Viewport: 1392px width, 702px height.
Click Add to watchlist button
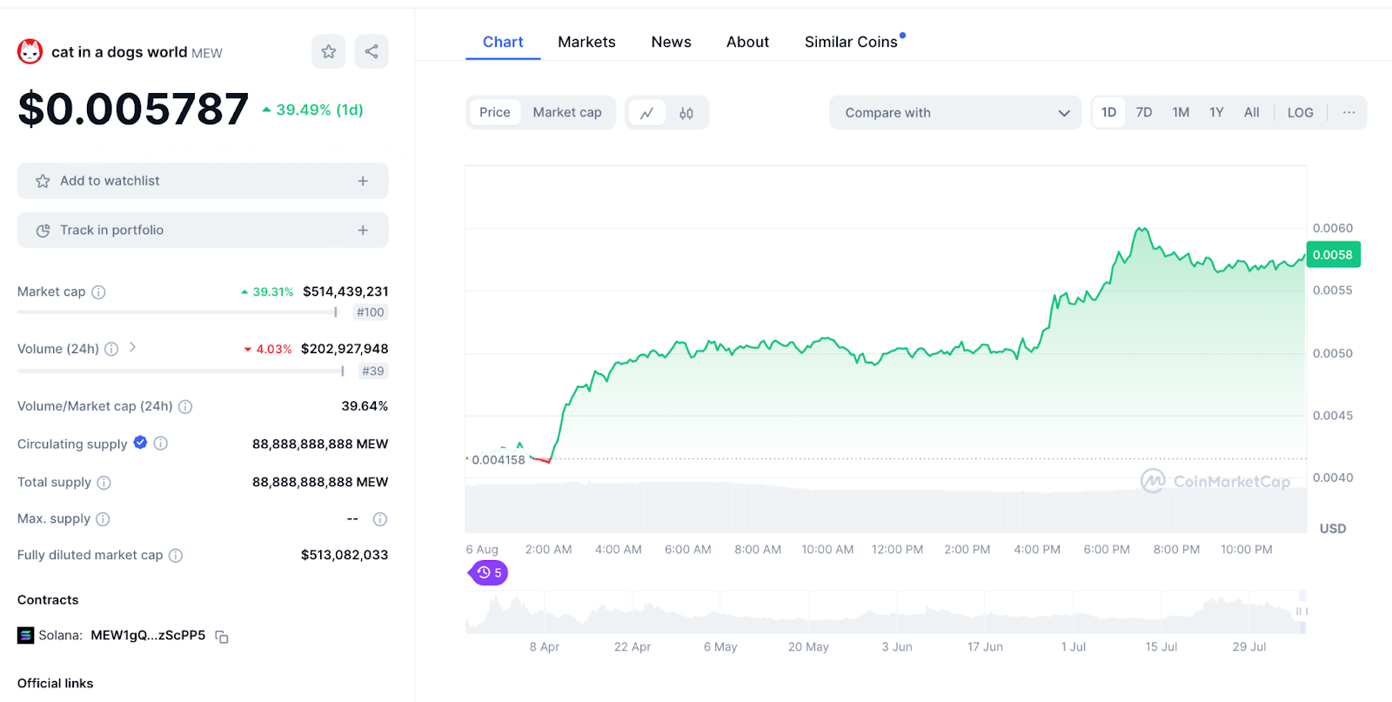coord(203,181)
